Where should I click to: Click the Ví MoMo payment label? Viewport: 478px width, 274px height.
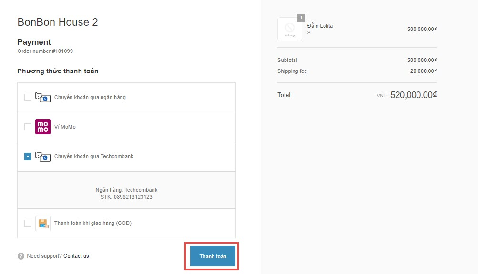coord(65,127)
